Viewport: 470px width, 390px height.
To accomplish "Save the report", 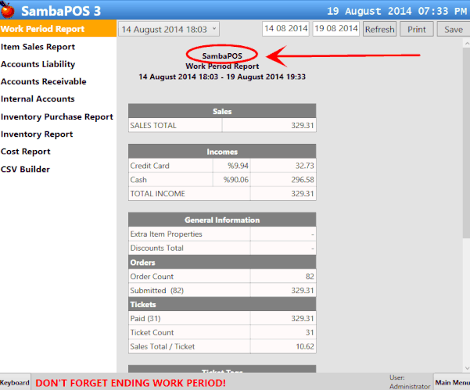I will point(454,29).
